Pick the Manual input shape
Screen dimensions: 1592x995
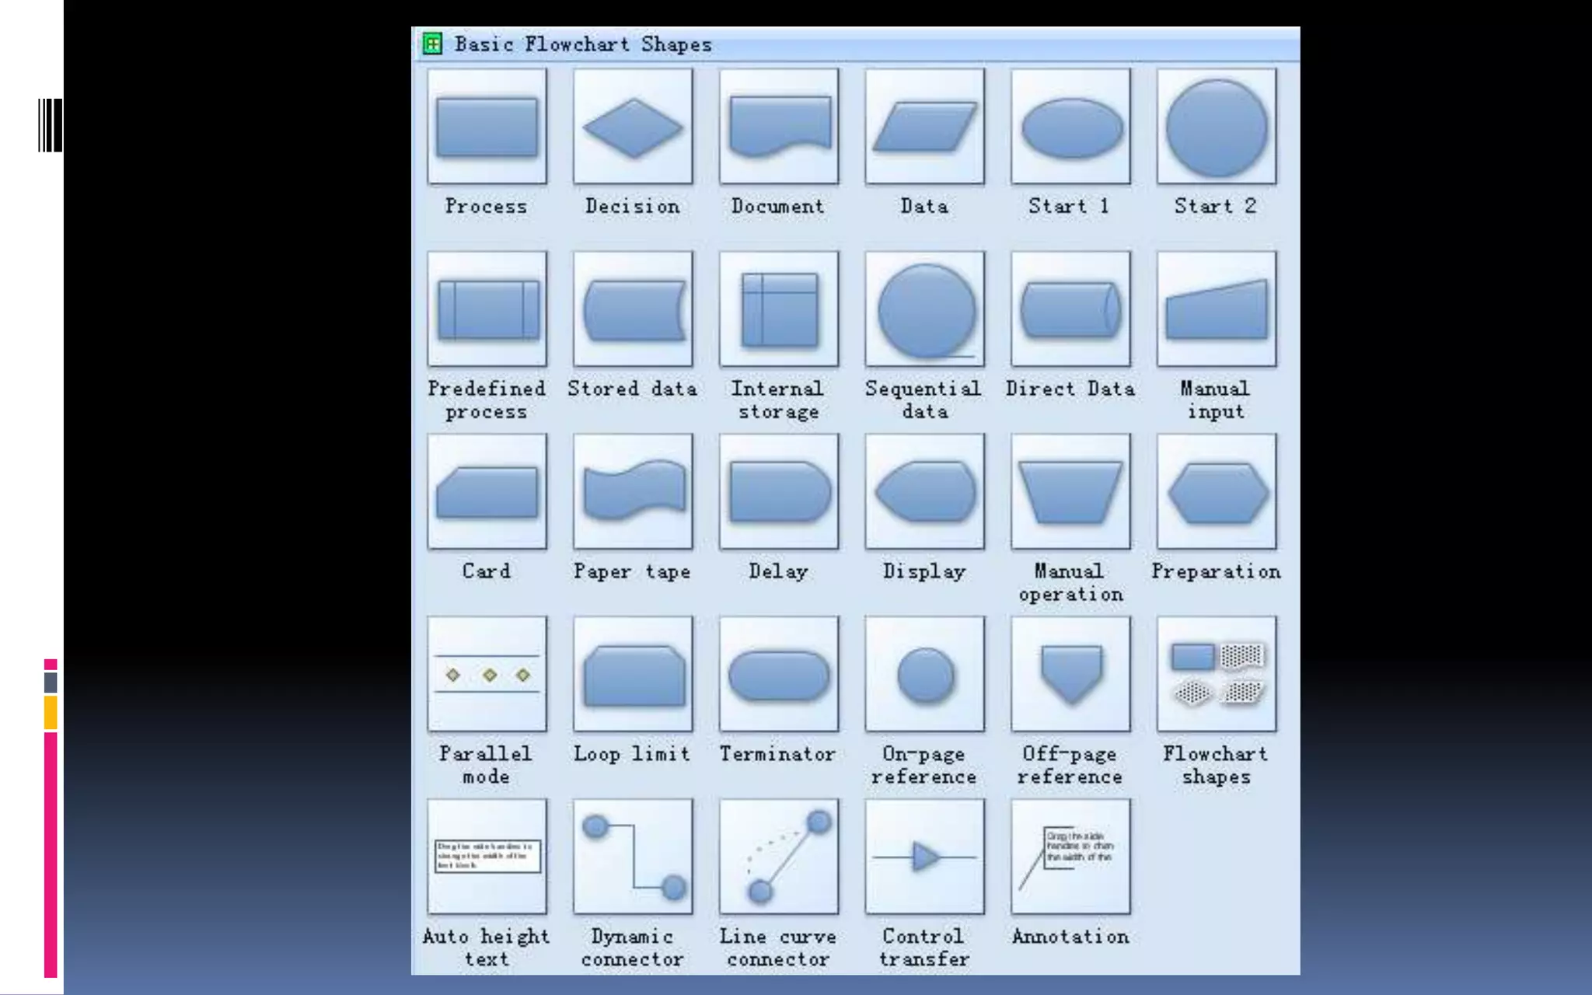1217,309
